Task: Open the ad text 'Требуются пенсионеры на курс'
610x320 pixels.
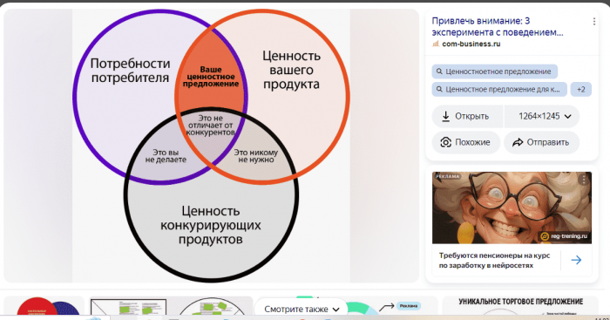Action: pyautogui.click(x=494, y=261)
